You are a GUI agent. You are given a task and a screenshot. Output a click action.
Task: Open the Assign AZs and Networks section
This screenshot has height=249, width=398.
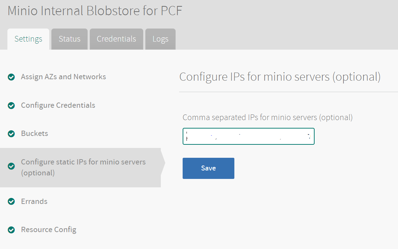click(63, 77)
